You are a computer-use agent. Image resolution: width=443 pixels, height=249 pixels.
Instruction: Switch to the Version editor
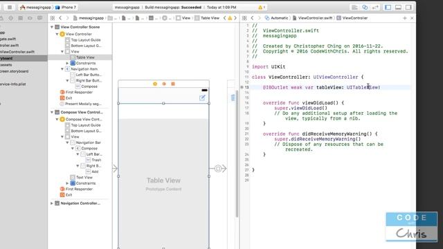375,8
